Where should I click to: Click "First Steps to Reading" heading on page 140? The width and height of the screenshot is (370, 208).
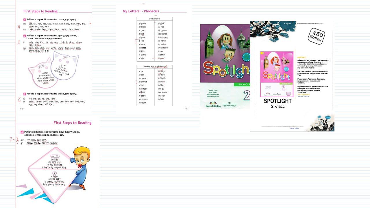[40, 11]
